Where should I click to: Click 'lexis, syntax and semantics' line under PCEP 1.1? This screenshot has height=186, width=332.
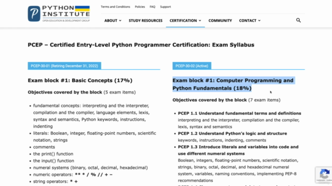[205, 127]
